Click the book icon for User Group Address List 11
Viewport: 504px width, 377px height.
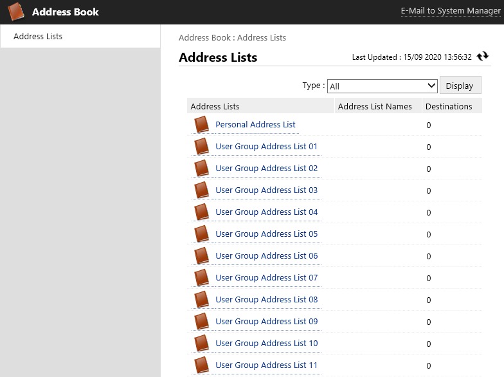coord(202,365)
